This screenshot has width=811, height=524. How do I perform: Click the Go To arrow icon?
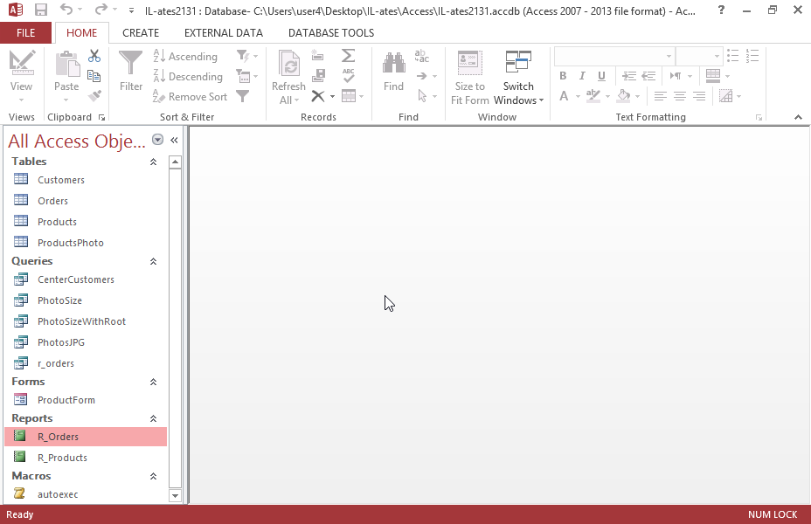[422, 76]
